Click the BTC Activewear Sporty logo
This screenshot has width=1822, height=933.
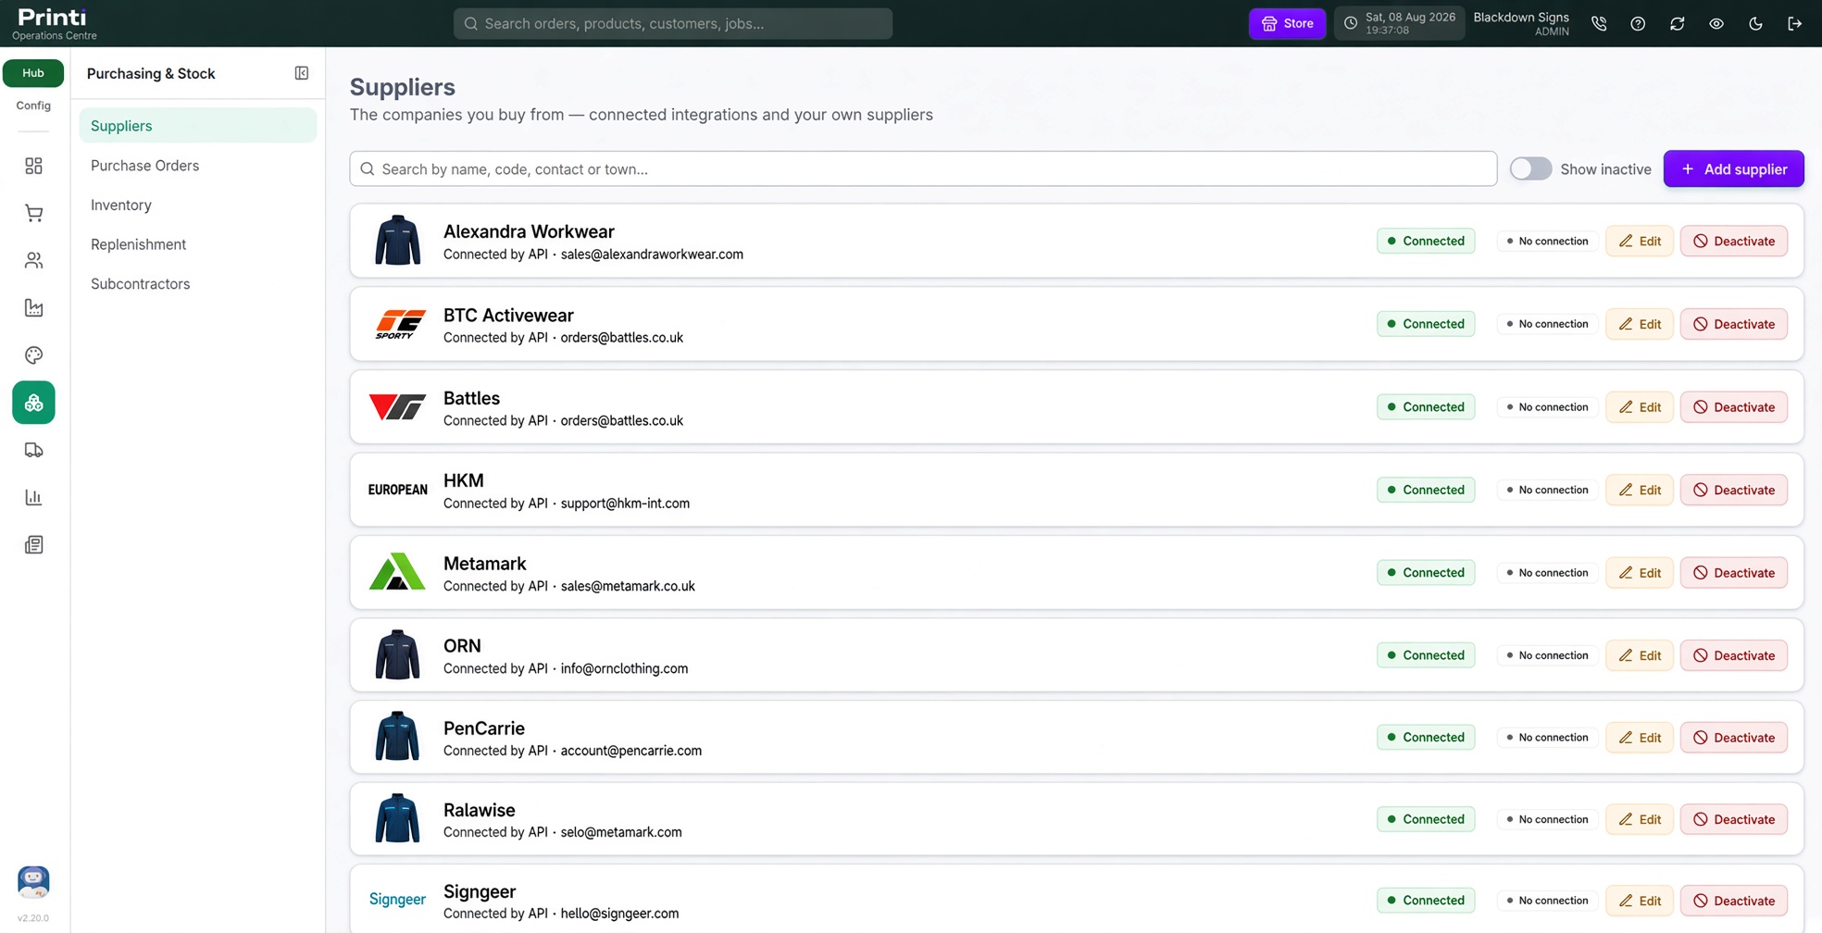399,324
